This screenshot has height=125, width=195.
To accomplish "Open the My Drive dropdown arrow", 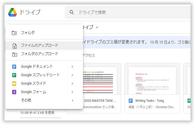I will [x=97, y=27].
